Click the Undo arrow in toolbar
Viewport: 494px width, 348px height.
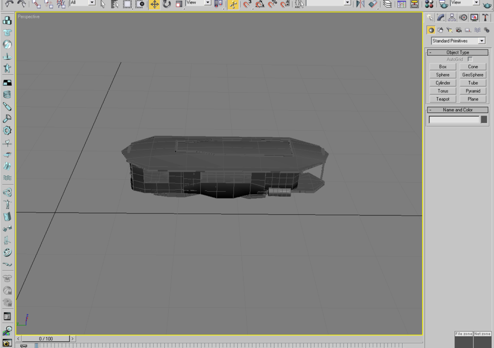point(9,4)
